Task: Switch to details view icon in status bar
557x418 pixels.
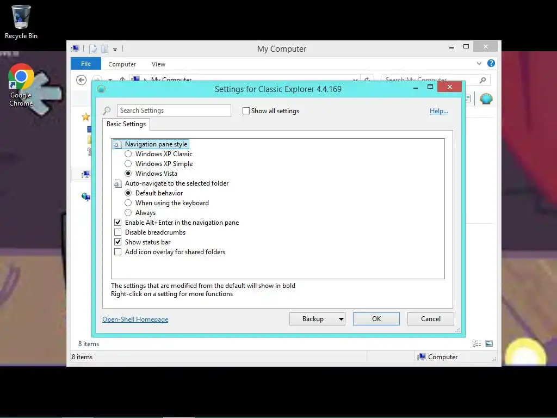Action: (476, 343)
